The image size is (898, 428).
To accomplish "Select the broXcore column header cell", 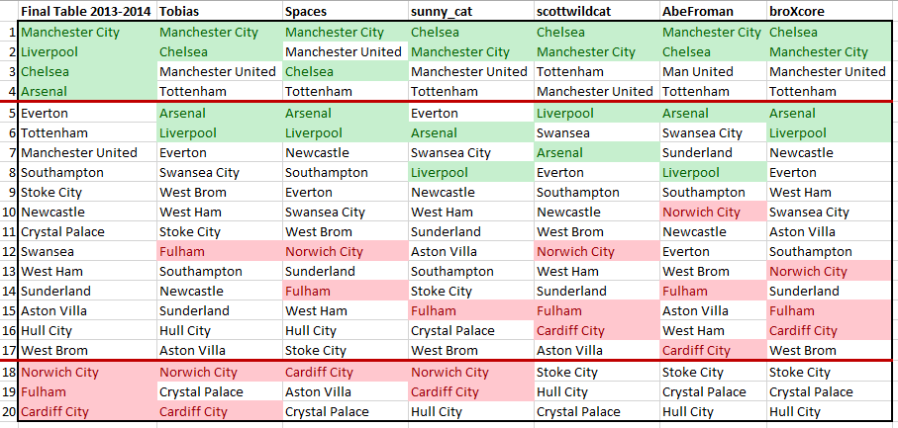I will pyautogui.click(x=832, y=12).
